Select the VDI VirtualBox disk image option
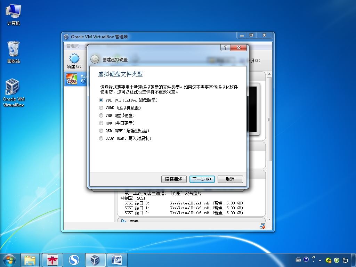The image size is (356, 267). (128, 100)
